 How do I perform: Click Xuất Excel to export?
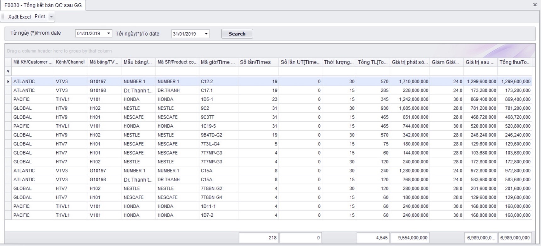tap(19, 17)
